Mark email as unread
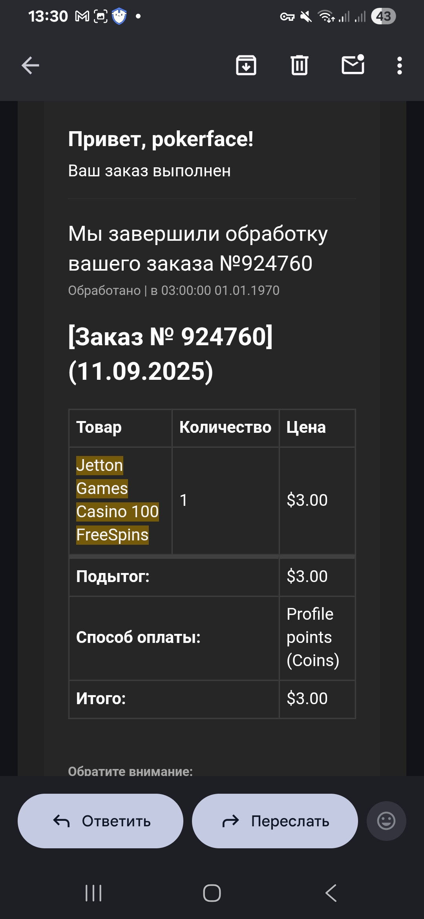Image resolution: width=424 pixels, height=919 pixels. (353, 65)
